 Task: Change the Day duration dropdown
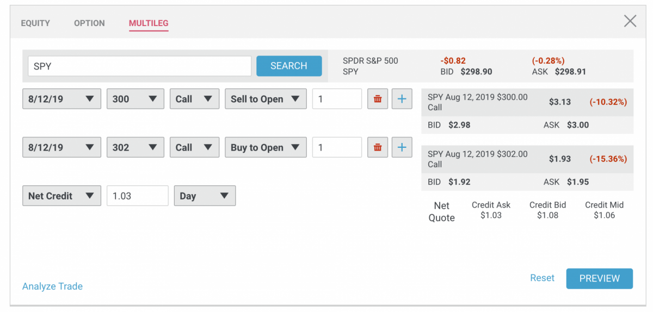point(205,196)
